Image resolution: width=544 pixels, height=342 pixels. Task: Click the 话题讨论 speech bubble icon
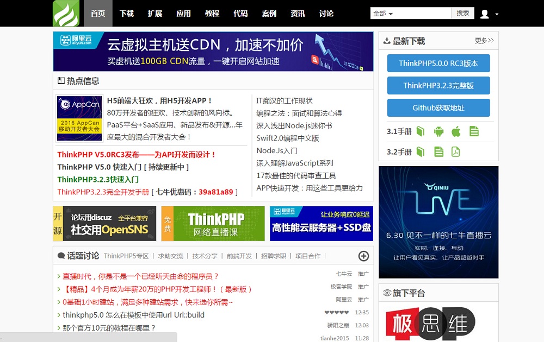tap(61, 256)
